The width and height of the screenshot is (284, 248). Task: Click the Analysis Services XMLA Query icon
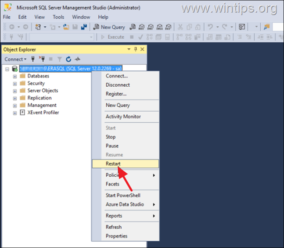click(159, 27)
